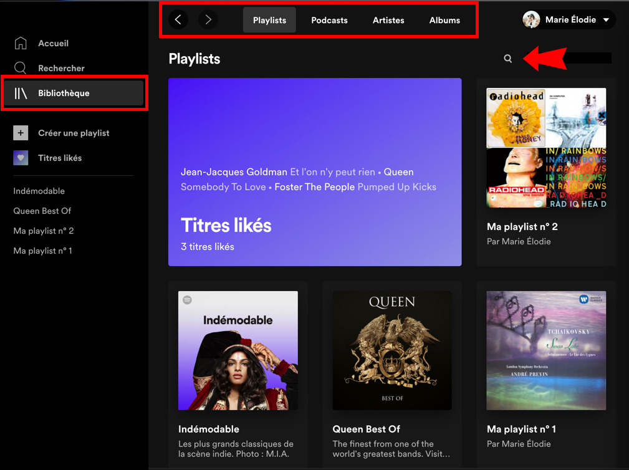
Task: Click the Swan Lake cover of Ma playlist n° 1
Action: [546, 350]
